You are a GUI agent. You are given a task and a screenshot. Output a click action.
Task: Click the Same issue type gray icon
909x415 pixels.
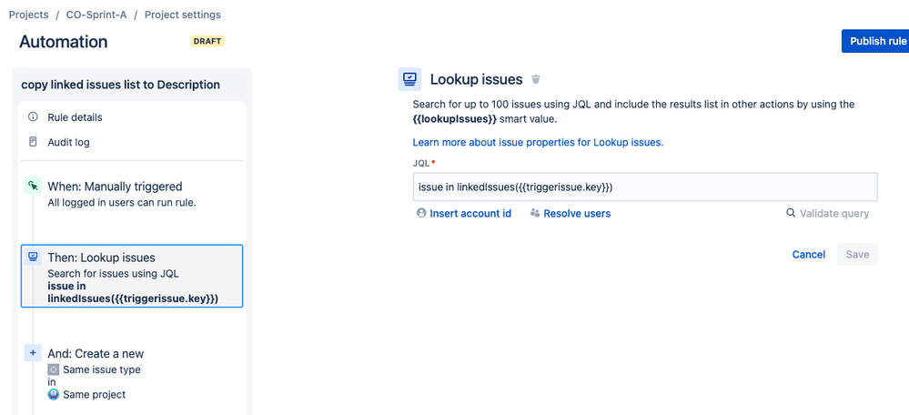click(x=54, y=369)
